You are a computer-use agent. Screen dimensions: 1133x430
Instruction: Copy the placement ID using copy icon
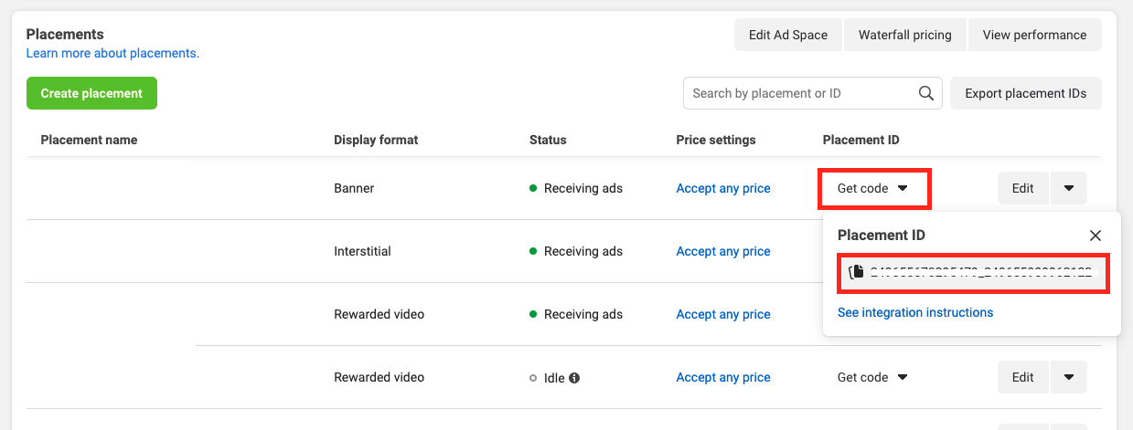coord(857,272)
